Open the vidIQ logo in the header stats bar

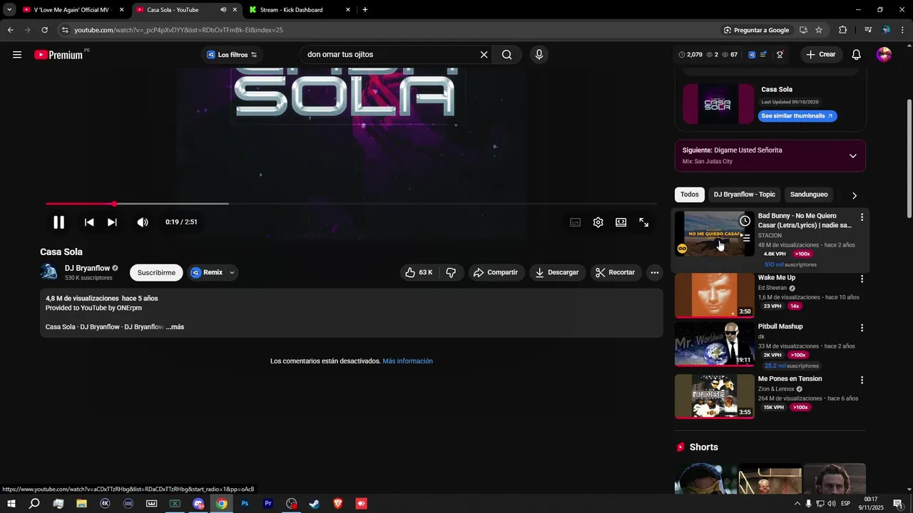(x=752, y=55)
